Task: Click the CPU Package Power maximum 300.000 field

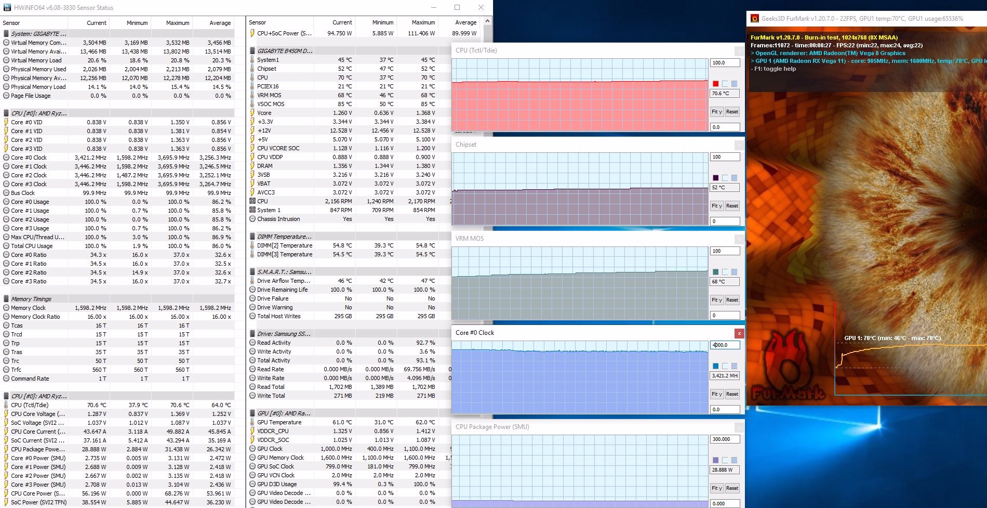Action: point(725,439)
